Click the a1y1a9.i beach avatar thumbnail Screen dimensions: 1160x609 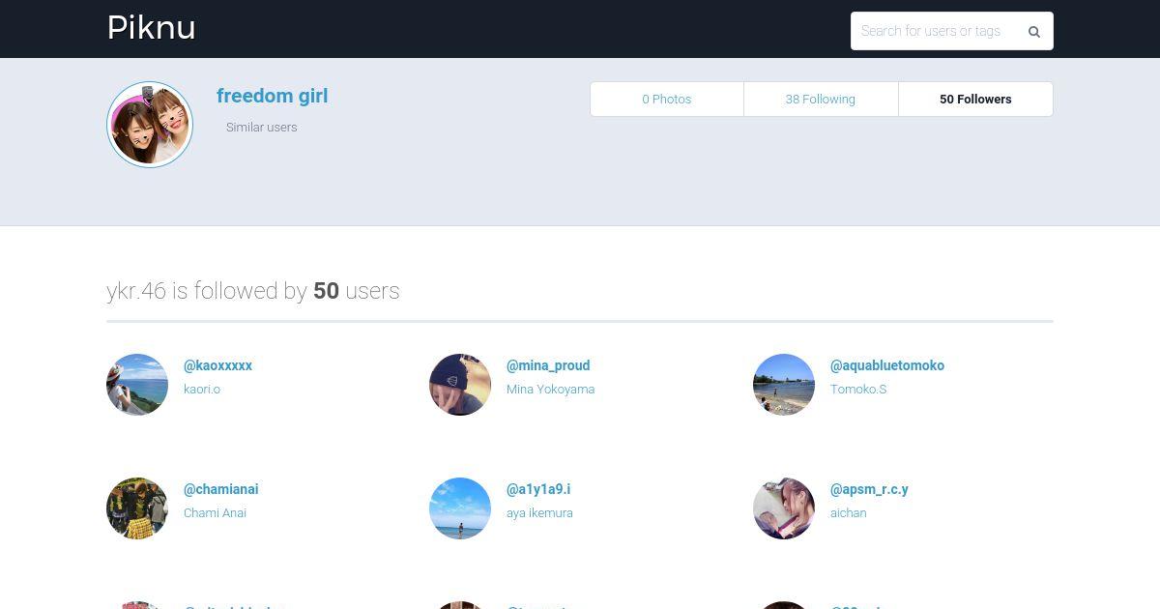click(460, 508)
